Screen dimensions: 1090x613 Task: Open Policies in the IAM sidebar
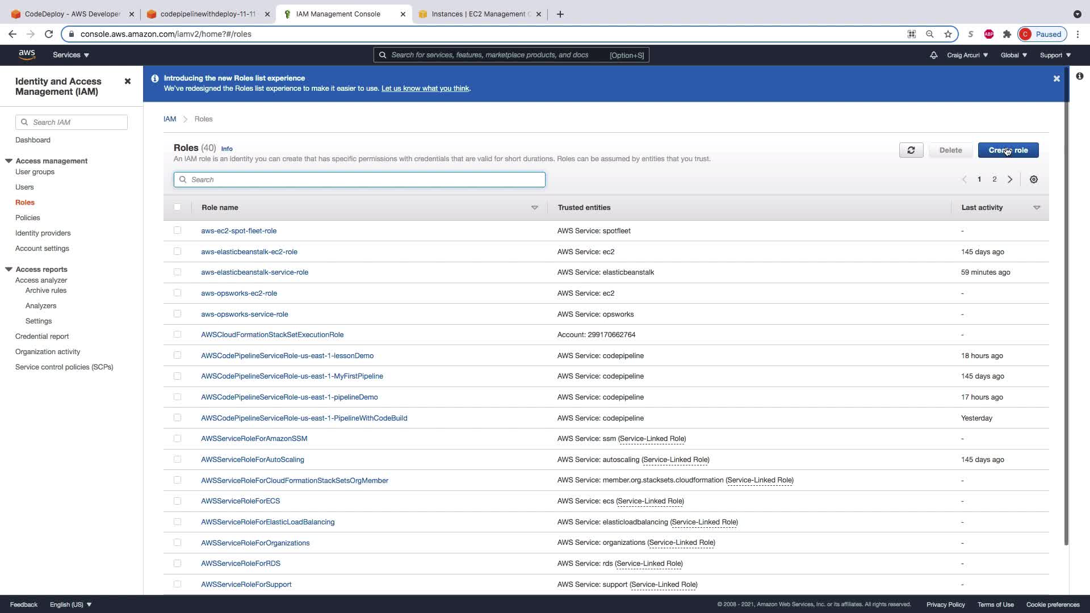[x=27, y=217]
